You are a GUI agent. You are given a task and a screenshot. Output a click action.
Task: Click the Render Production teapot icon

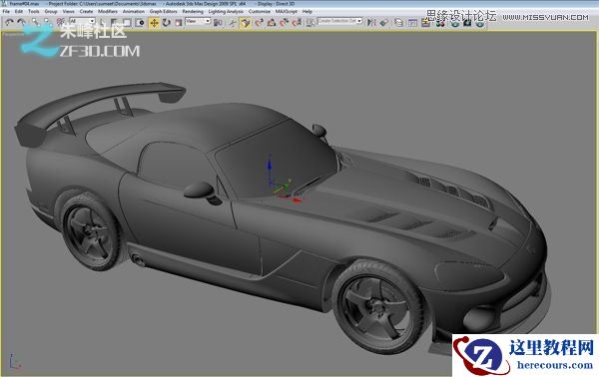pos(480,23)
